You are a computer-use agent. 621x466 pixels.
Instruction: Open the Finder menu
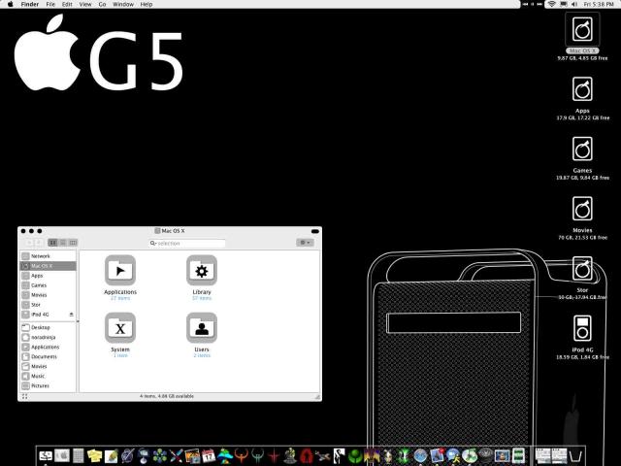[x=30, y=4]
